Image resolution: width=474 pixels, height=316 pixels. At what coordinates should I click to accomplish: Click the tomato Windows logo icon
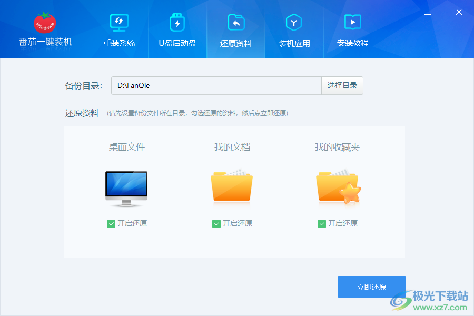(45, 23)
